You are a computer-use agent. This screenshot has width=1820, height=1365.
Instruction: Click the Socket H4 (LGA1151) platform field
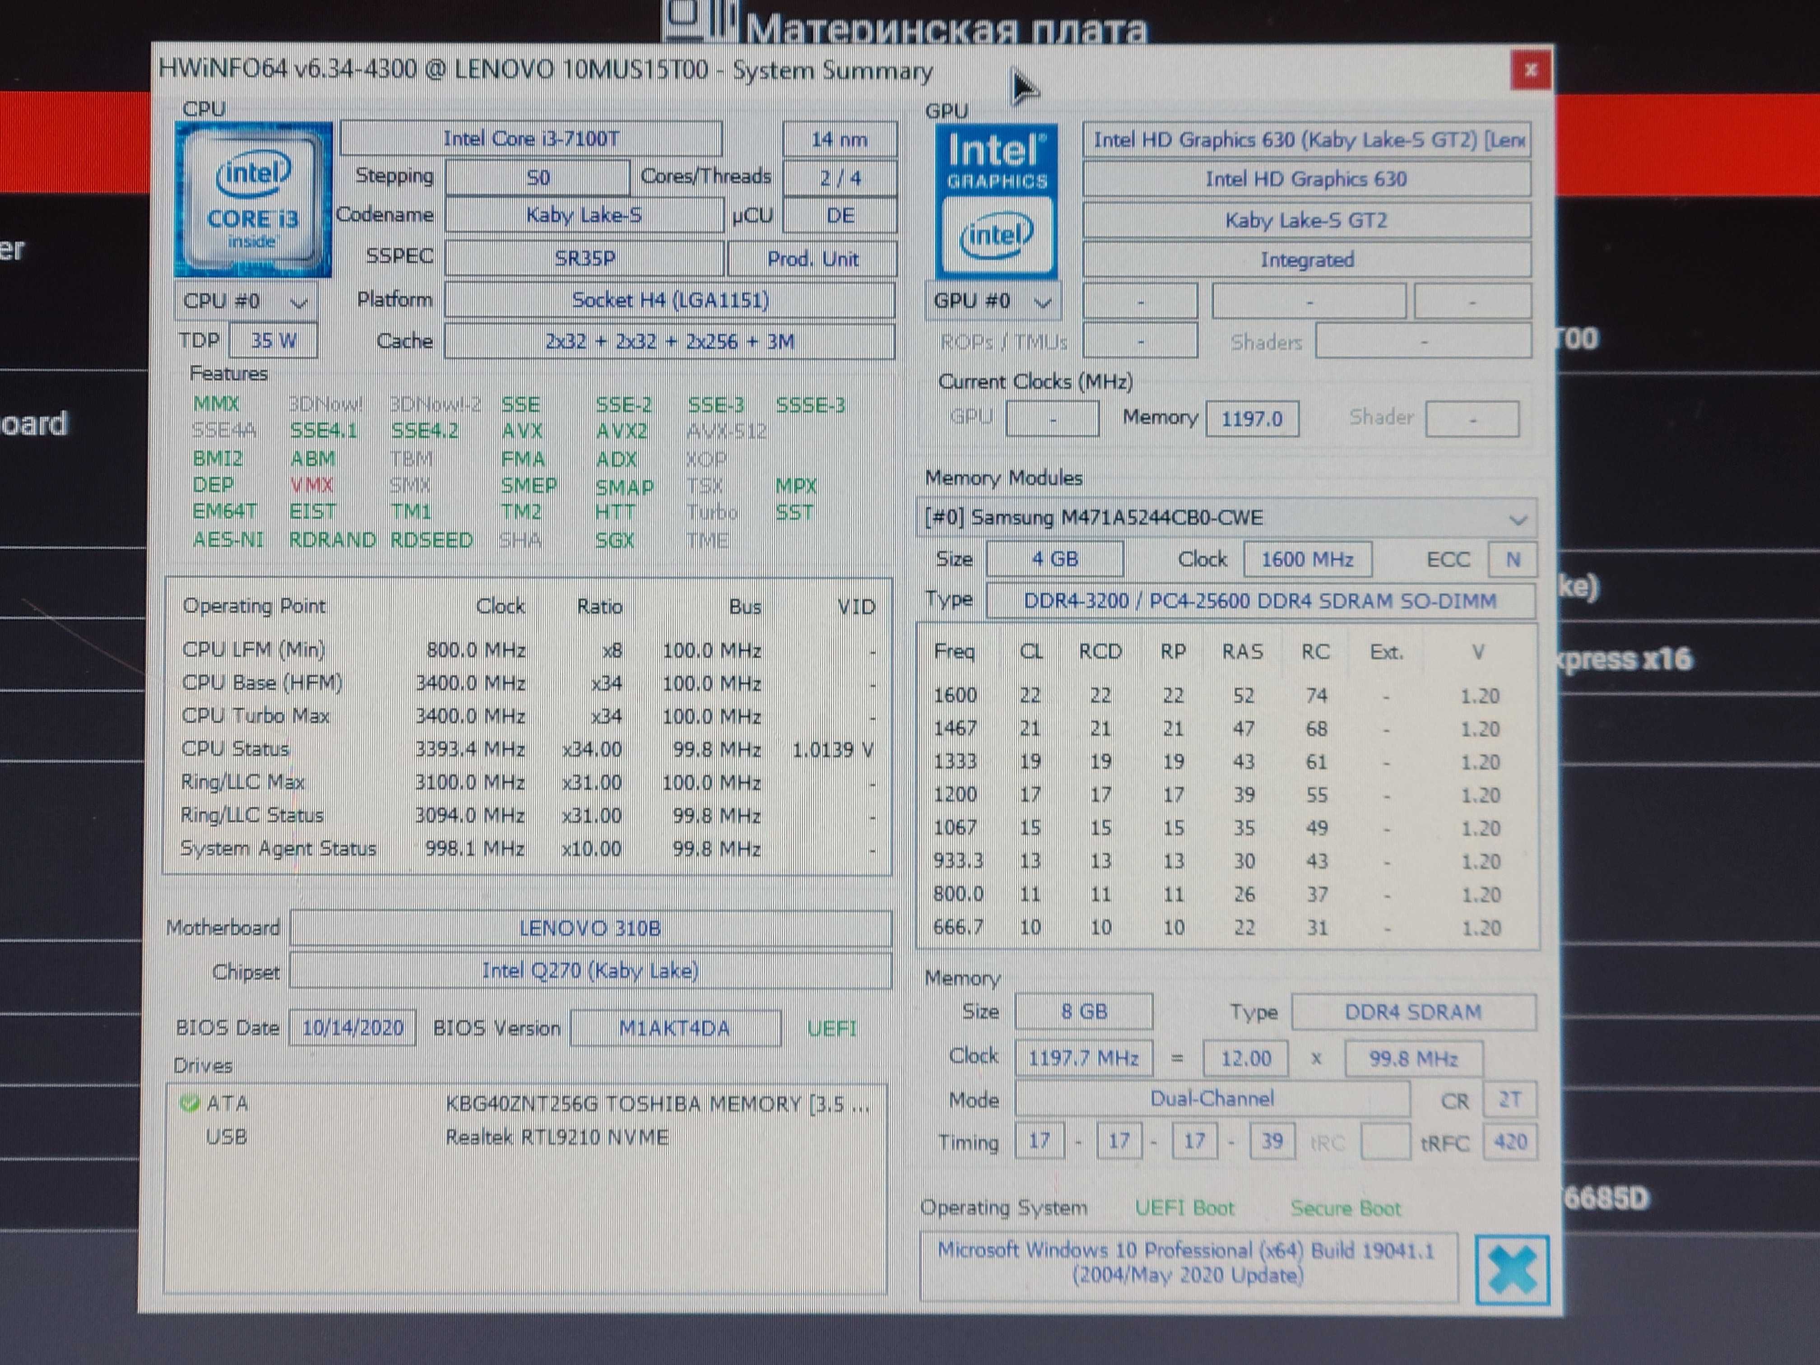pyautogui.click(x=670, y=300)
